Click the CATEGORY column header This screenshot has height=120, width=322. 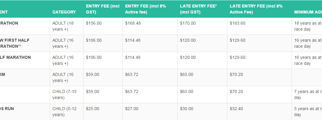[64, 12]
